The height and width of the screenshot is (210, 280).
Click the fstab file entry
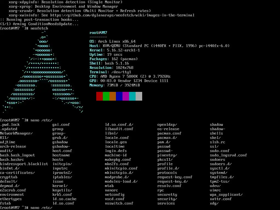(5, 203)
